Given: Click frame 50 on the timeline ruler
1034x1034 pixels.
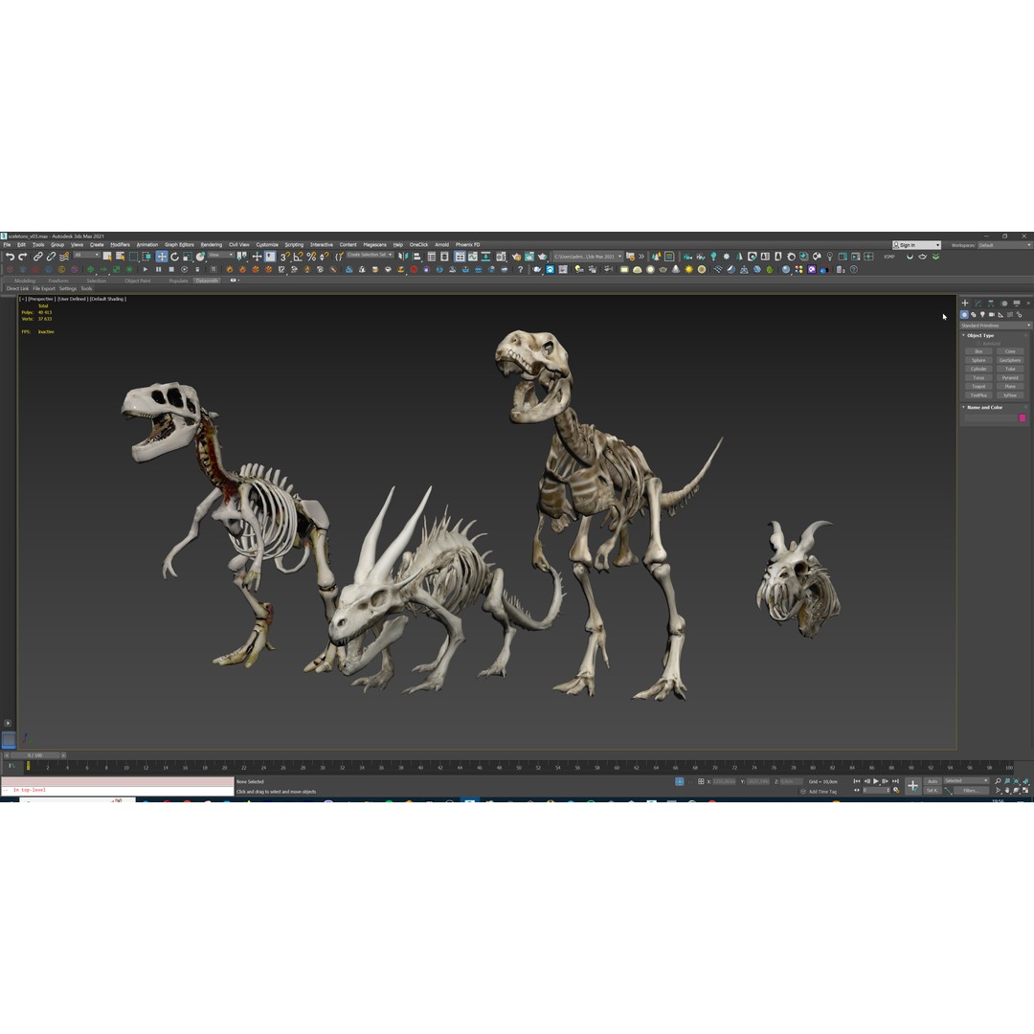Looking at the screenshot, I should (x=518, y=766).
